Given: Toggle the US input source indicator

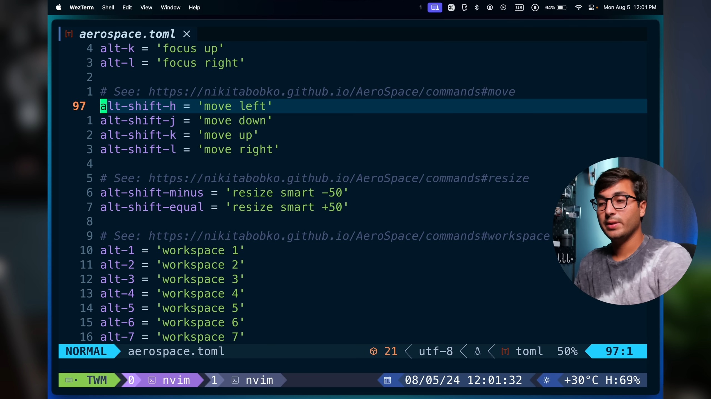Looking at the screenshot, I should [519, 7].
